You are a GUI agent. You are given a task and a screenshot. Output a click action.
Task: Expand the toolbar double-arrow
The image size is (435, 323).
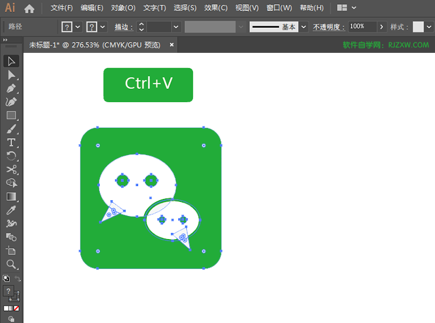pyautogui.click(x=5, y=40)
